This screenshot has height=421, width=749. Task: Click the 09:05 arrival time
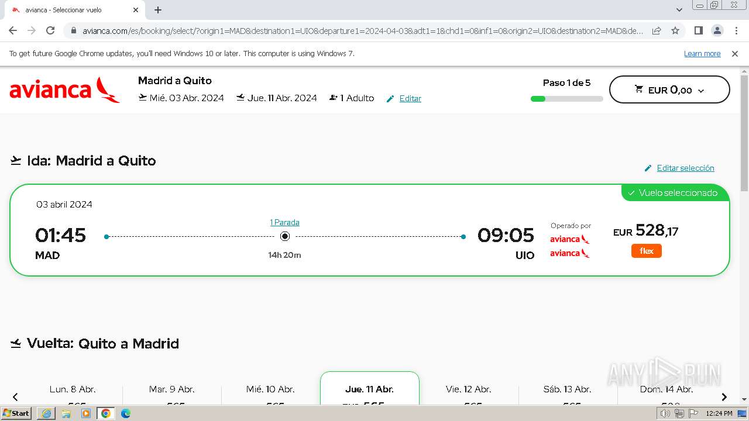pos(506,236)
